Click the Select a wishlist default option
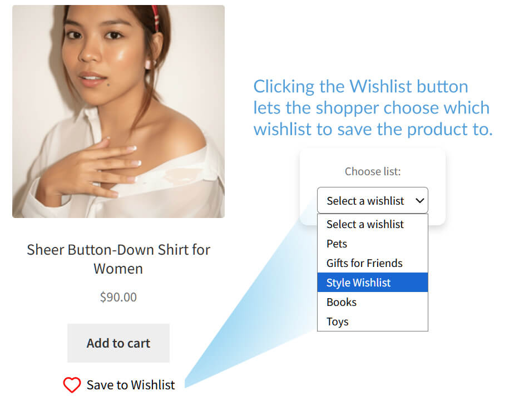 click(x=365, y=224)
